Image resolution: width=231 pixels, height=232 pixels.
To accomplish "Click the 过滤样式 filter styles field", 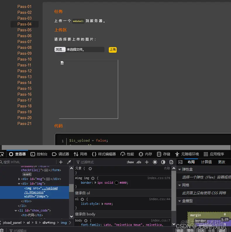I will [x=100, y=162].
